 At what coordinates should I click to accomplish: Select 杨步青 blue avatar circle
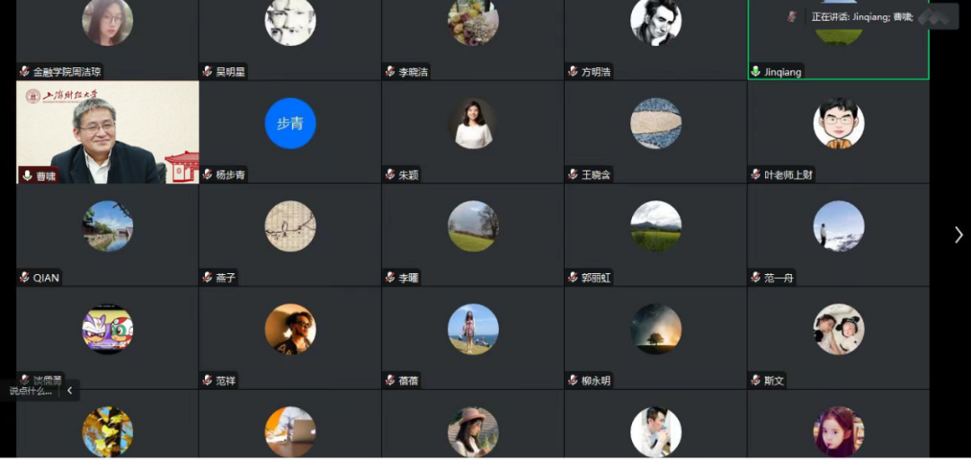(290, 123)
